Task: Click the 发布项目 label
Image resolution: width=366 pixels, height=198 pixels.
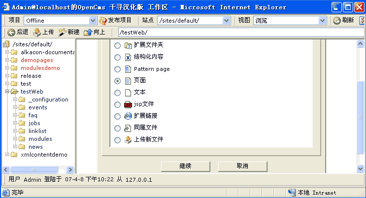Action: click(x=120, y=20)
